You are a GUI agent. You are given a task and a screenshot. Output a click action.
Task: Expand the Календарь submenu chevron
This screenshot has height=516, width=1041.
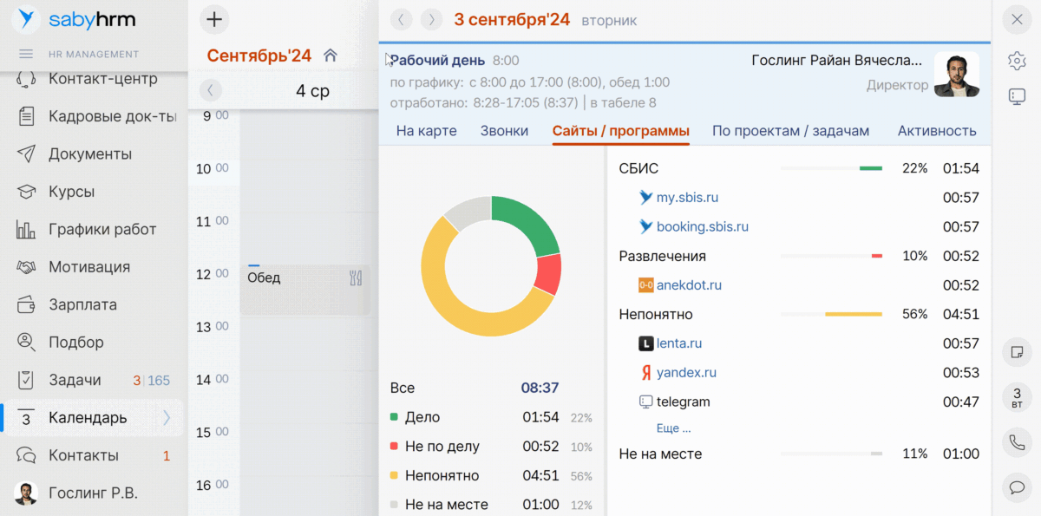point(167,418)
